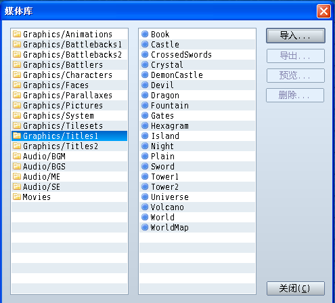Viewport: 335px width, 303px height.
Task: Click the folder icon beside Graphics/Animations
Action: [x=17, y=34]
